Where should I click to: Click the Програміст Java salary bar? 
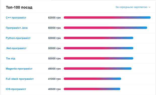pyautogui.click(x=105, y=28)
